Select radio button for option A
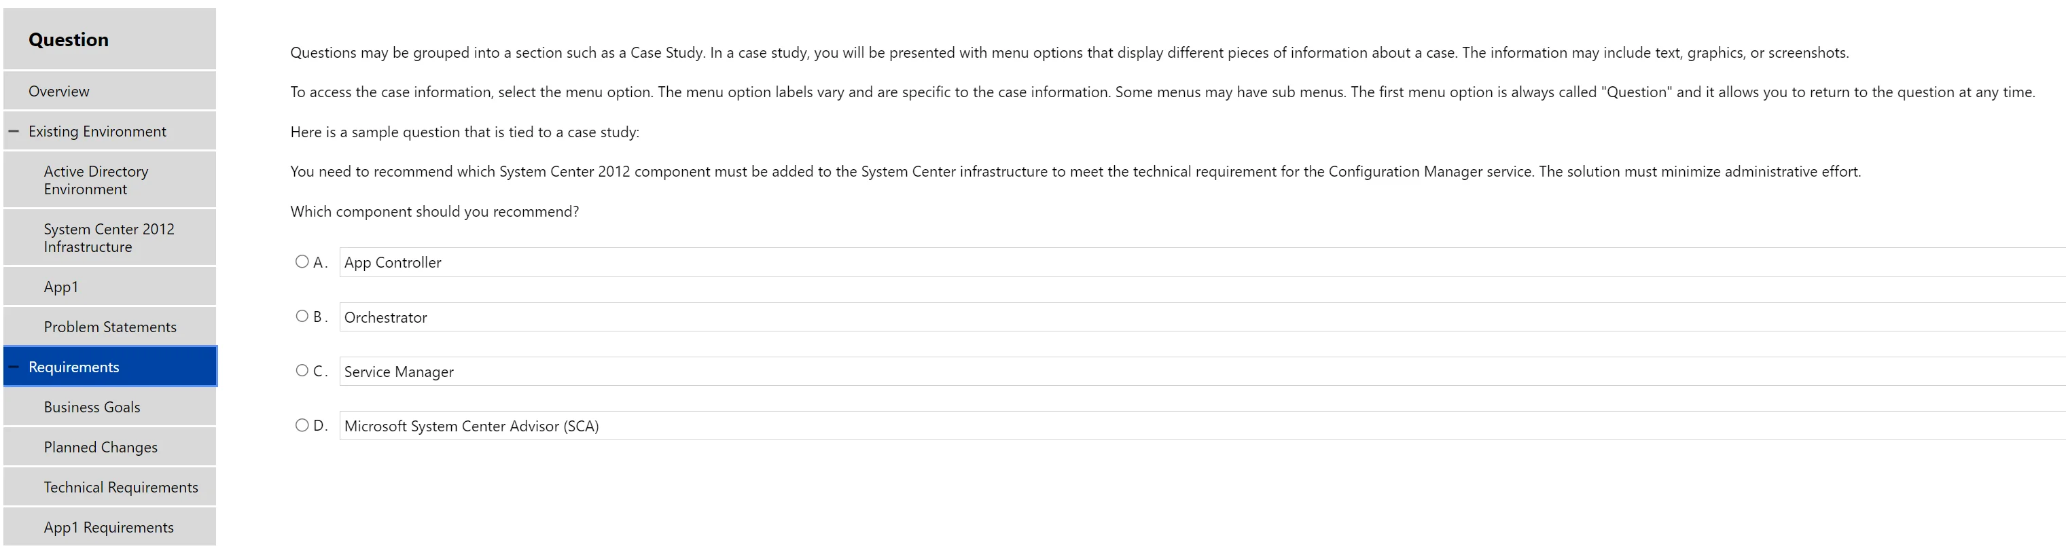The width and height of the screenshot is (2066, 557). [x=302, y=262]
